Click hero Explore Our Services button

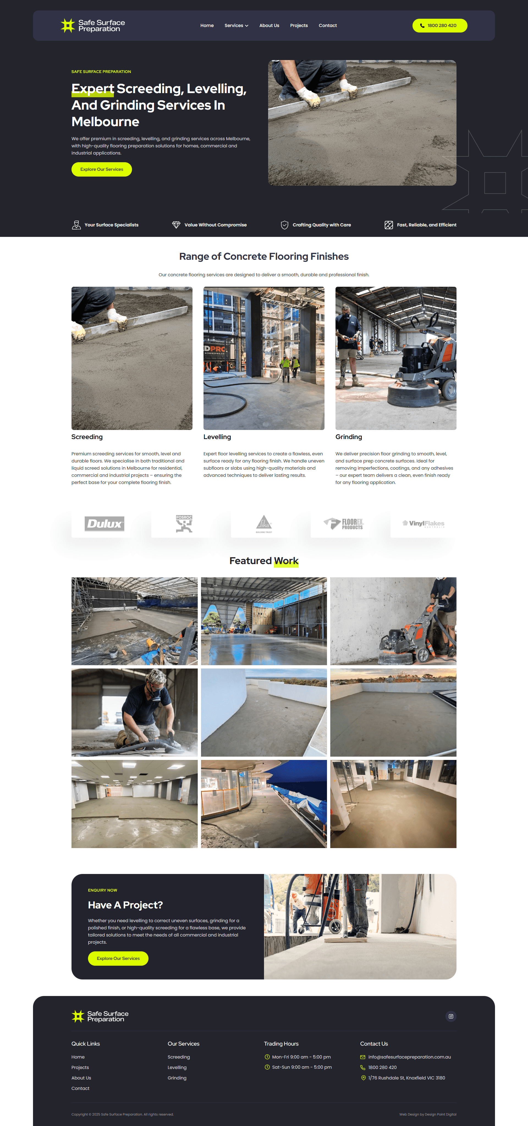[x=102, y=169]
